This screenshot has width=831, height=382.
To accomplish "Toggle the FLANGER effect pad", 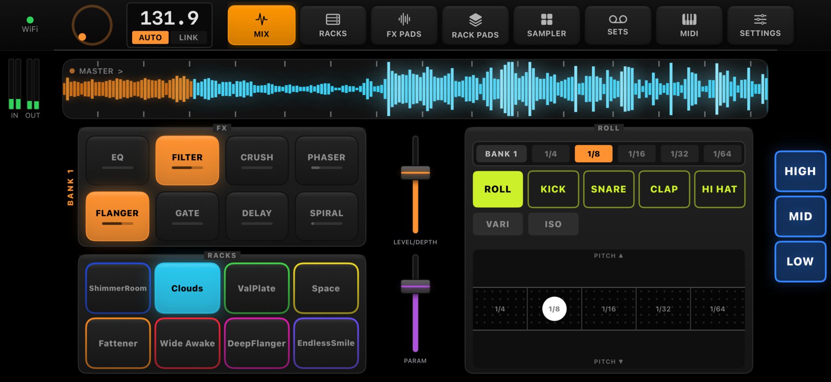I will 117,216.
